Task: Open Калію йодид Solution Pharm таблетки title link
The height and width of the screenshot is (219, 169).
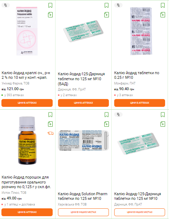Action: pyautogui.click(x=83, y=196)
